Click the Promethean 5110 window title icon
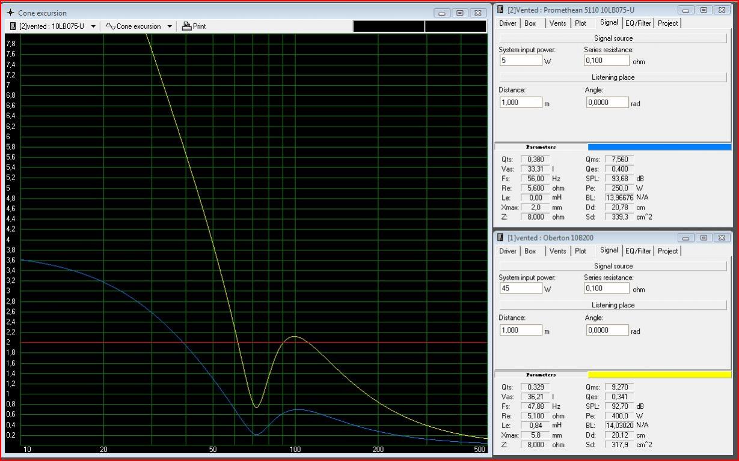The width and height of the screenshot is (739, 461). (500, 10)
